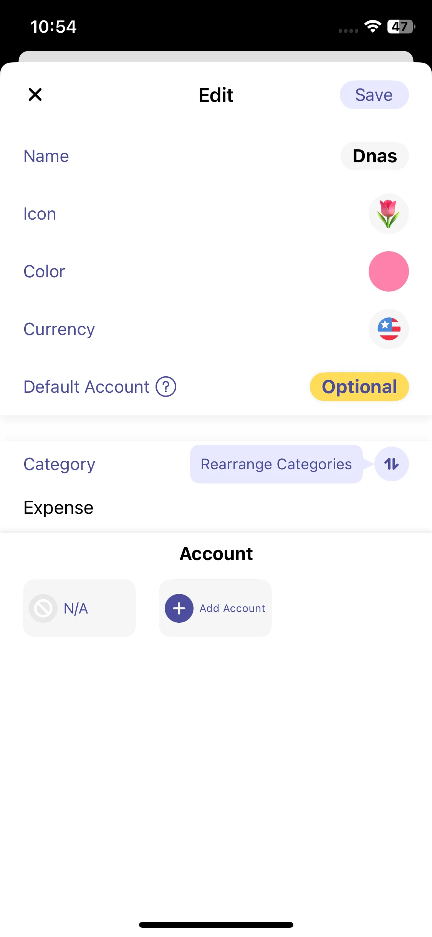This screenshot has height=937, width=432.
Task: Tap the Add Account label
Action: [x=232, y=608]
